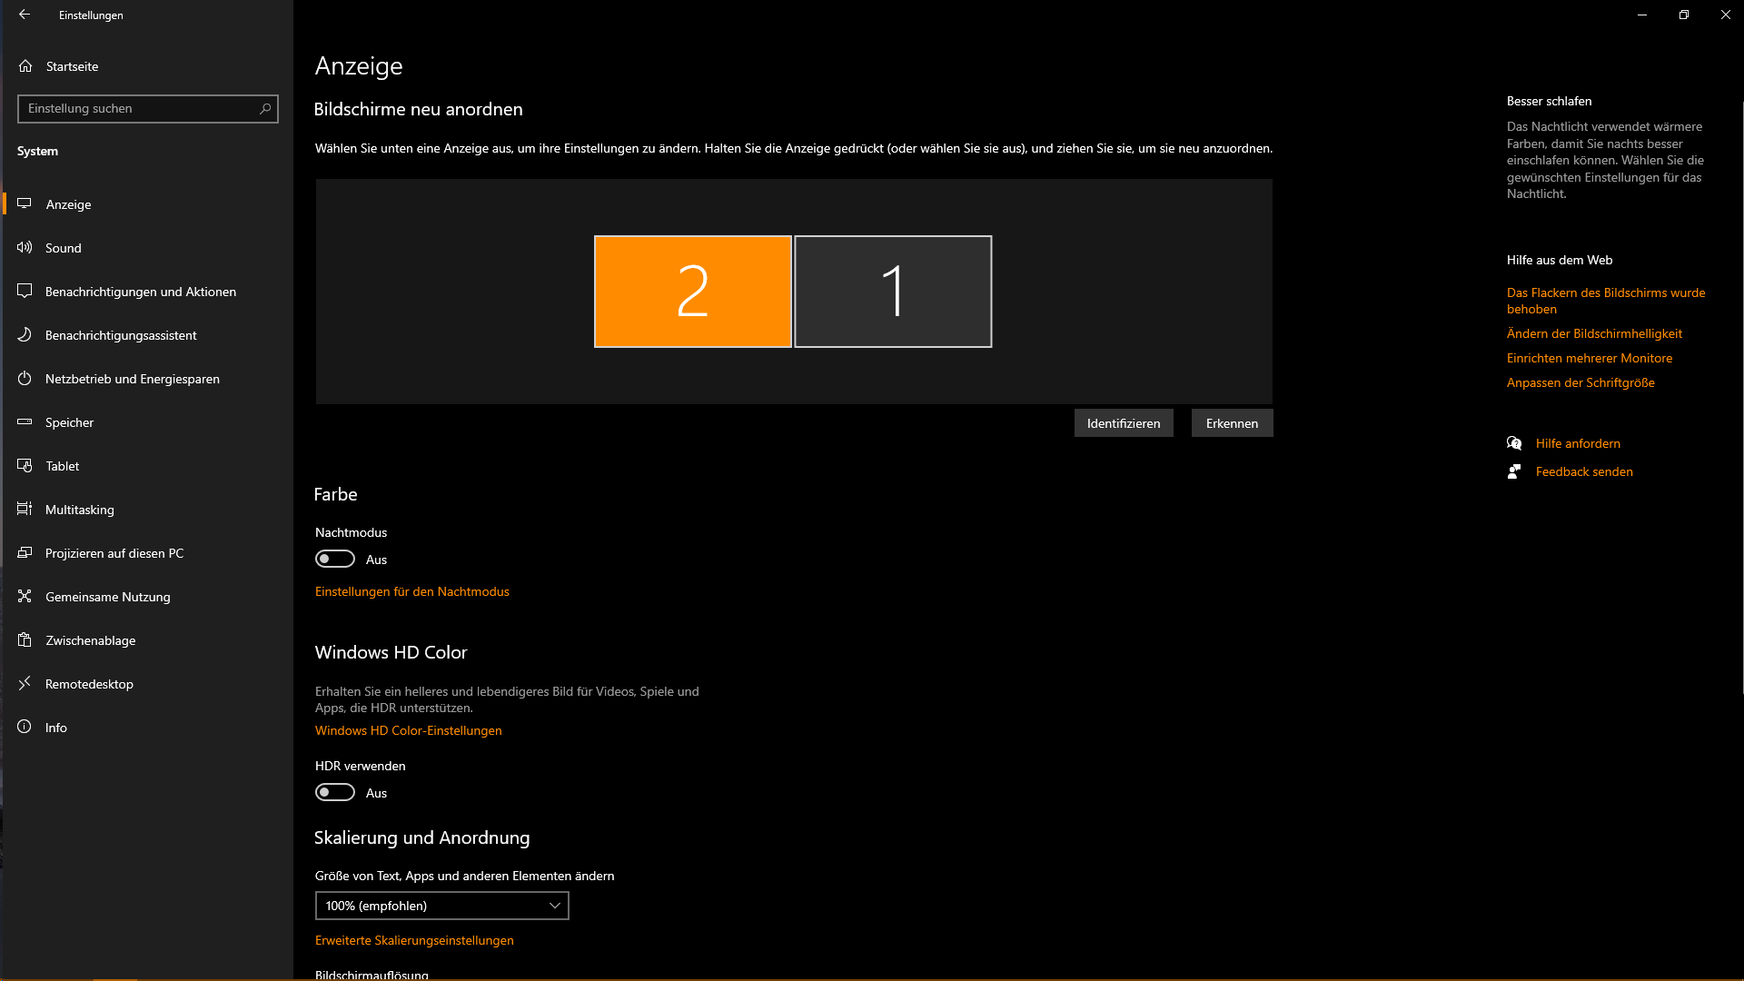
Task: Open Projizieren auf diesen PC
Action: [x=114, y=553]
